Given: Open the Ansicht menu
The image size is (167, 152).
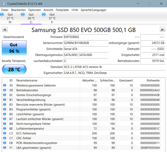Looking at the screenshot, I should [x=48, y=10].
